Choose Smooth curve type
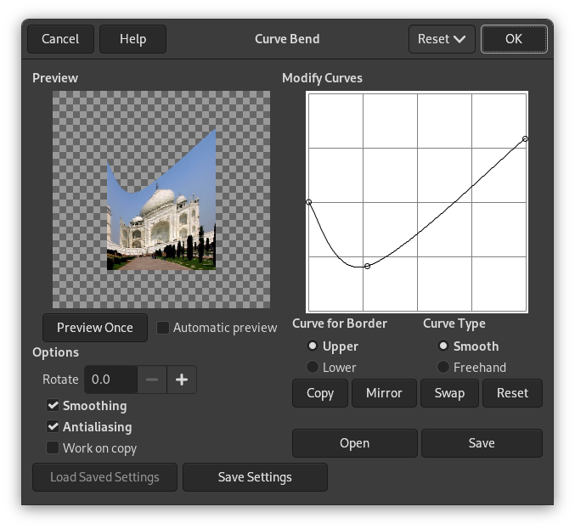The height and width of the screenshot is (529, 575). [443, 346]
